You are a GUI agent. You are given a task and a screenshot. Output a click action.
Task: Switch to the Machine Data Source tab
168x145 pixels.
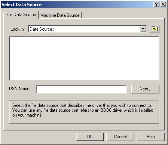pyautogui.click(x=60, y=15)
